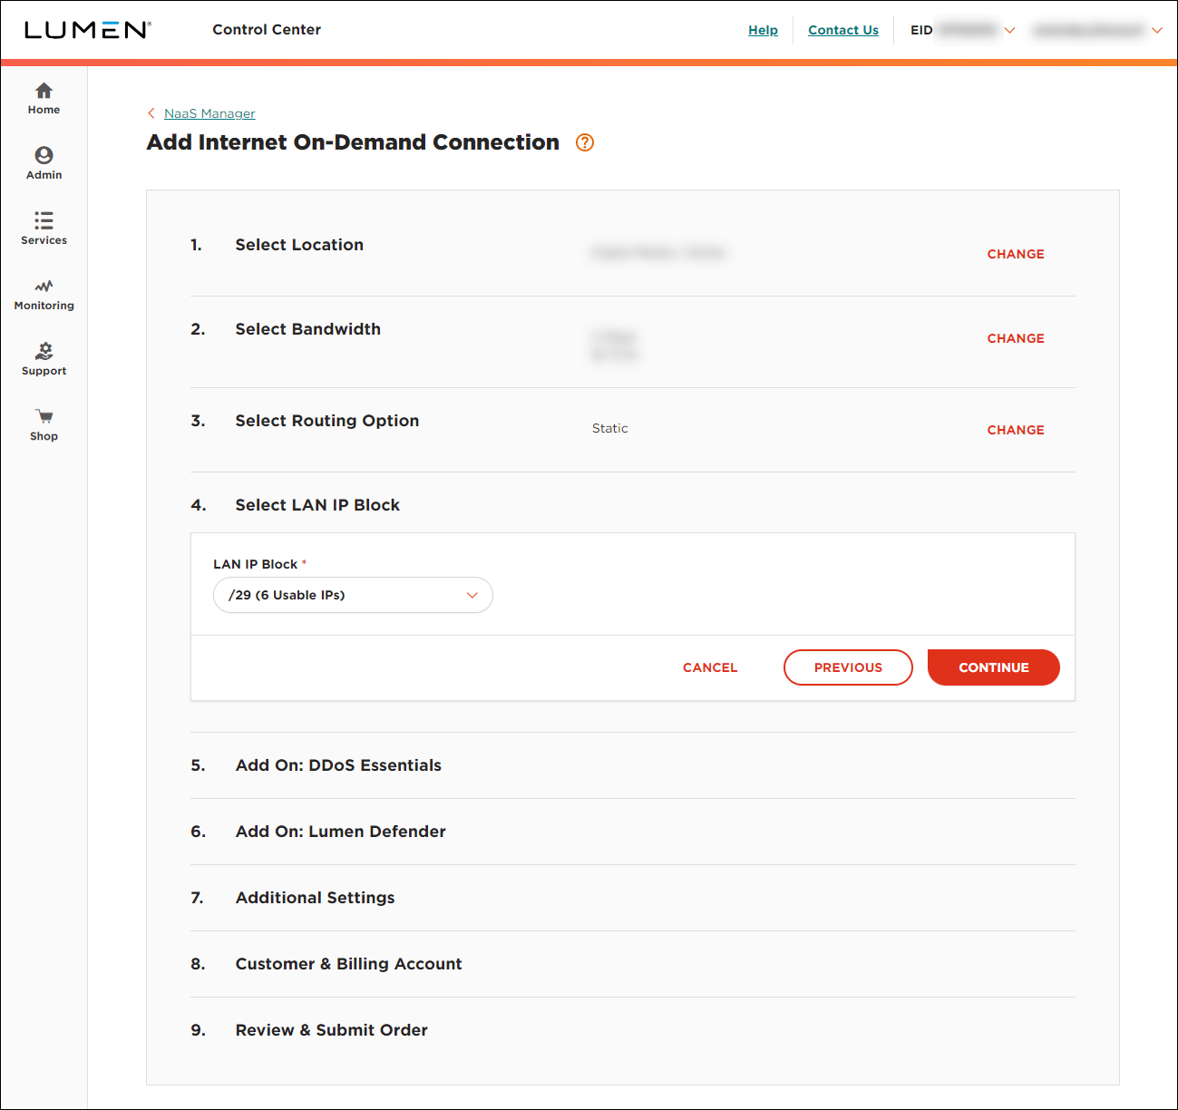1178x1110 pixels.
Task: Click step 3 Select Routing Option heading
Action: point(327,421)
